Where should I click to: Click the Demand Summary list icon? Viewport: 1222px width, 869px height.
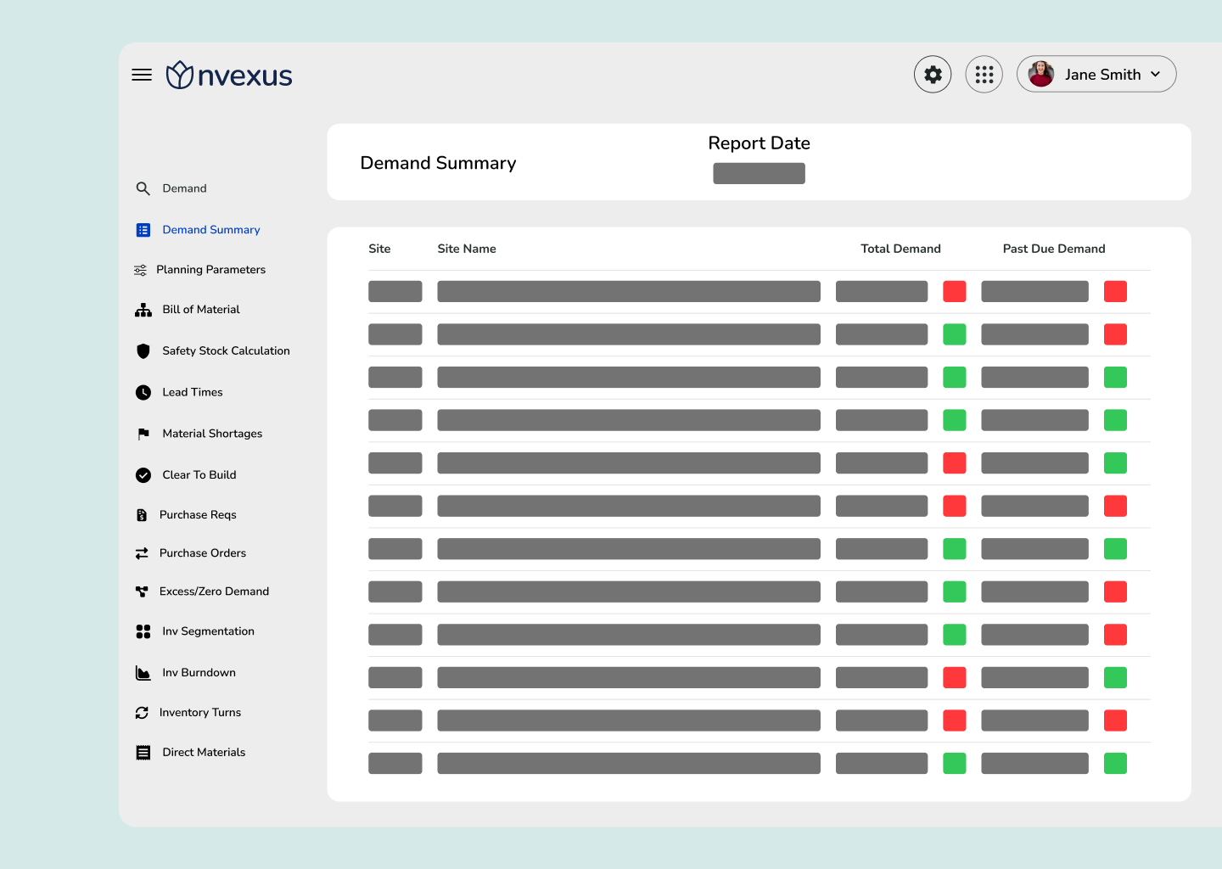click(143, 230)
